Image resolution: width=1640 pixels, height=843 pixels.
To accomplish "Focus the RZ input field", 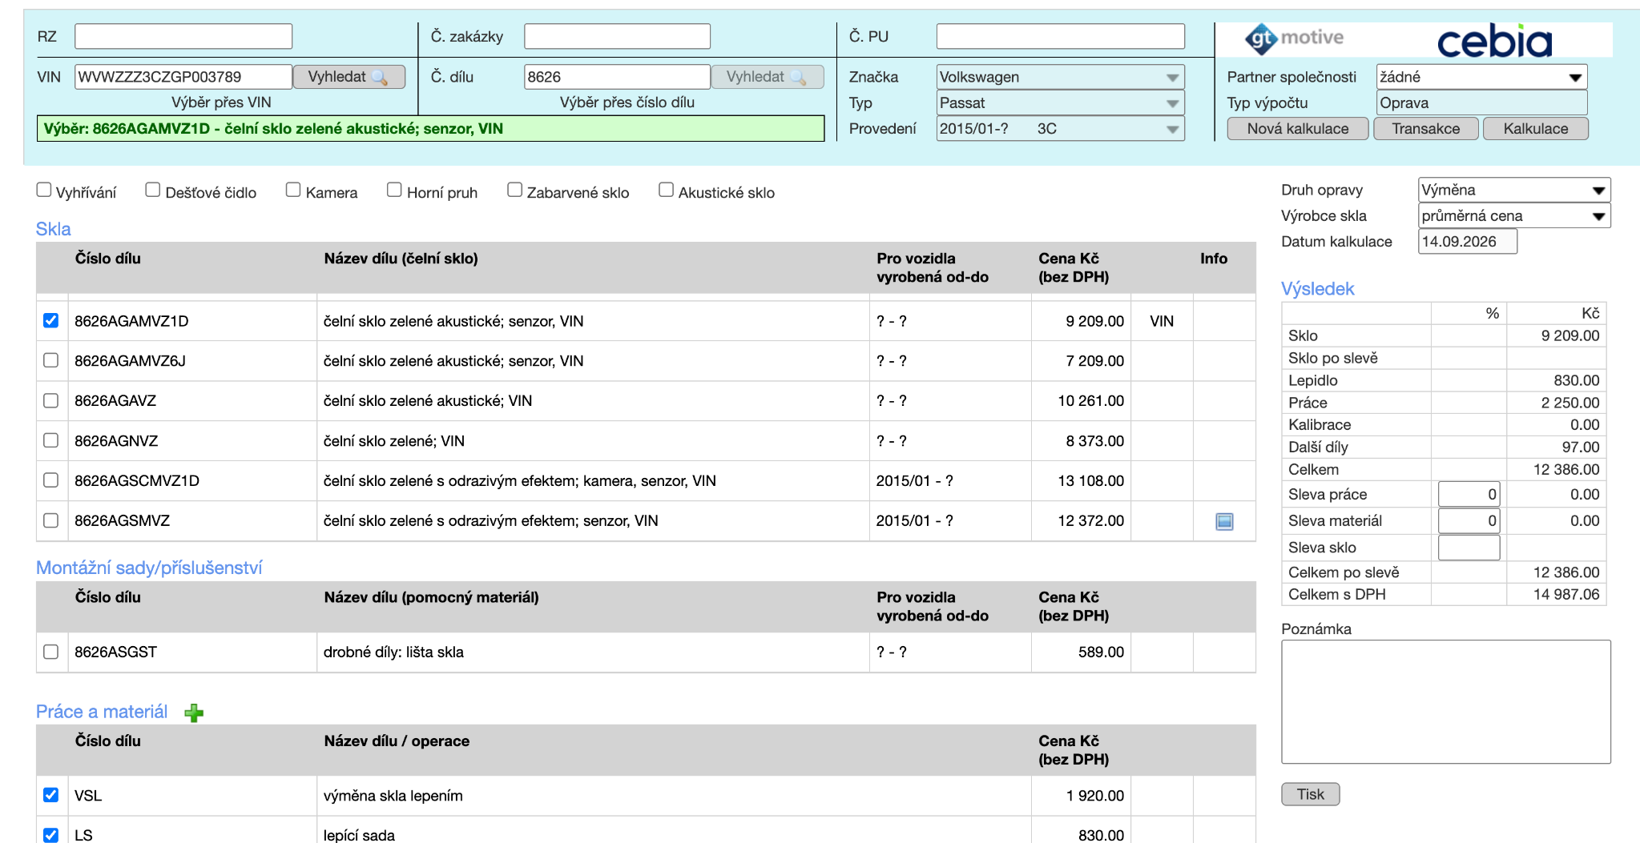I will coord(183,36).
